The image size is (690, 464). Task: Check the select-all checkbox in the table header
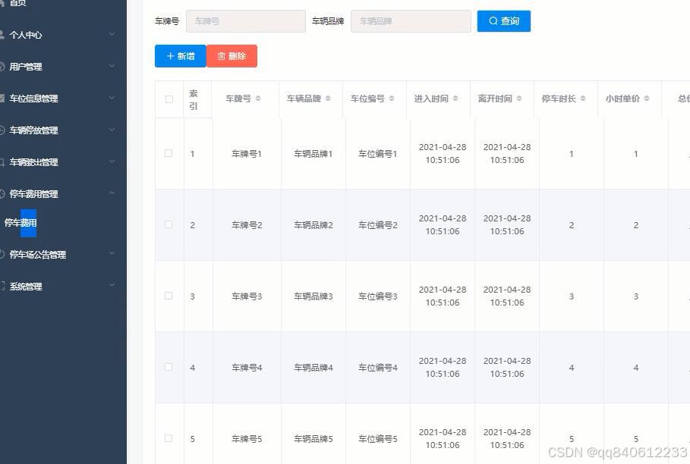[x=169, y=99]
